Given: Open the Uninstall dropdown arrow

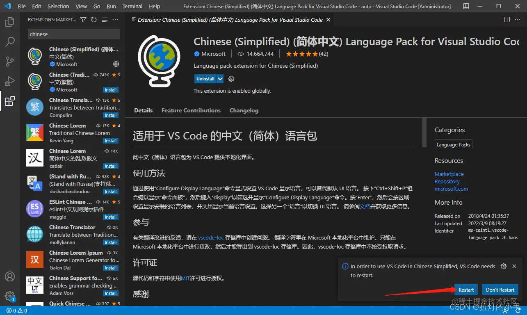Looking at the screenshot, I should pyautogui.click(x=220, y=78).
